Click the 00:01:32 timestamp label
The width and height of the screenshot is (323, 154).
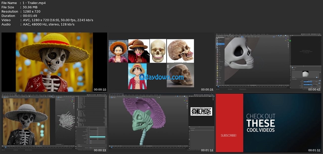coord(314,150)
